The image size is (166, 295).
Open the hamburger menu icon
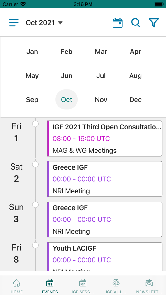(14, 23)
